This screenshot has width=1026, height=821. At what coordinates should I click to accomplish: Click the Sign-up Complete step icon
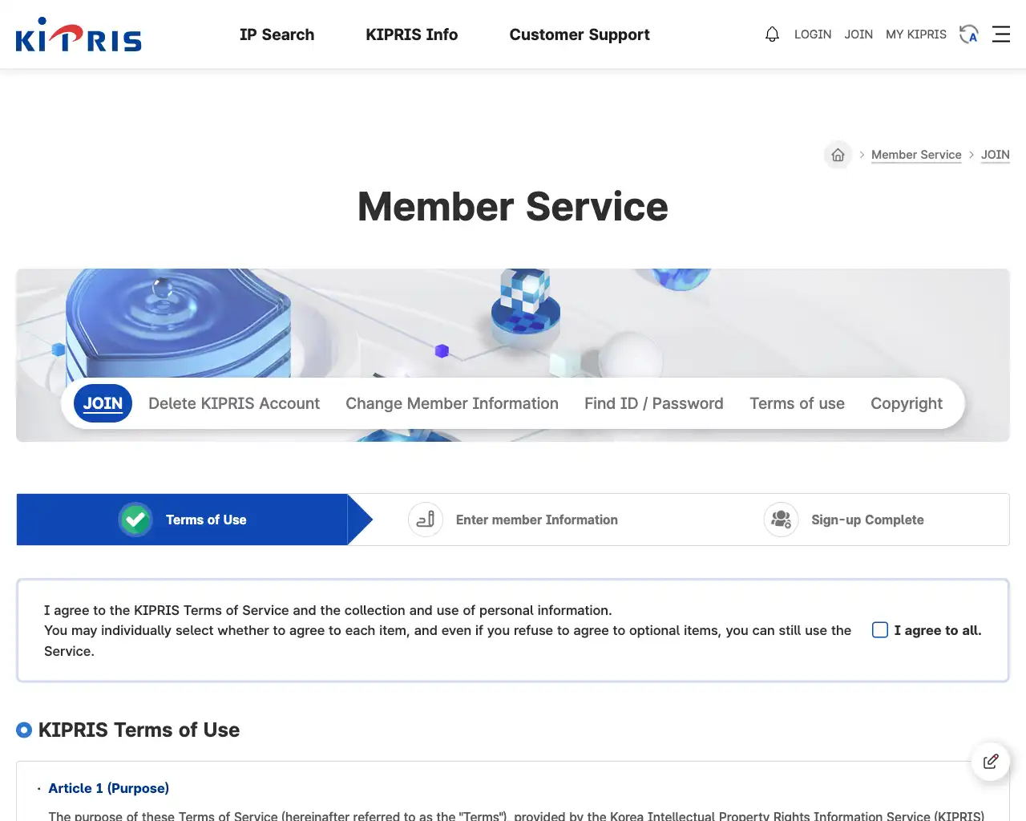coord(781,520)
